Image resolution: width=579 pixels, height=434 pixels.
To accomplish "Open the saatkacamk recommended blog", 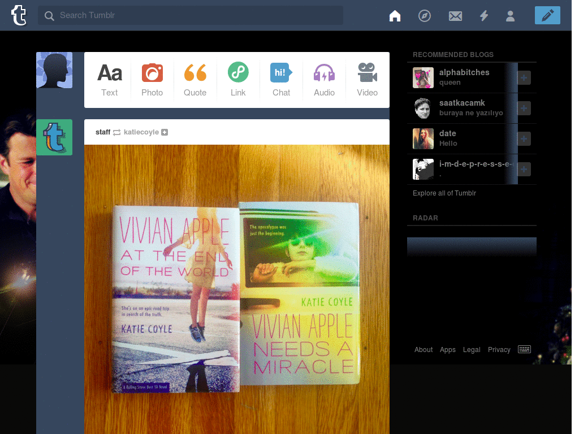I will [x=462, y=103].
